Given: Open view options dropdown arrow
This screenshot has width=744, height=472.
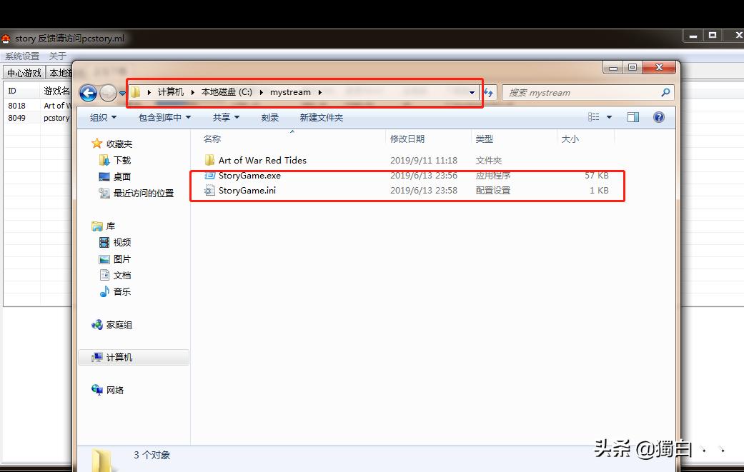Looking at the screenshot, I should click(x=609, y=117).
